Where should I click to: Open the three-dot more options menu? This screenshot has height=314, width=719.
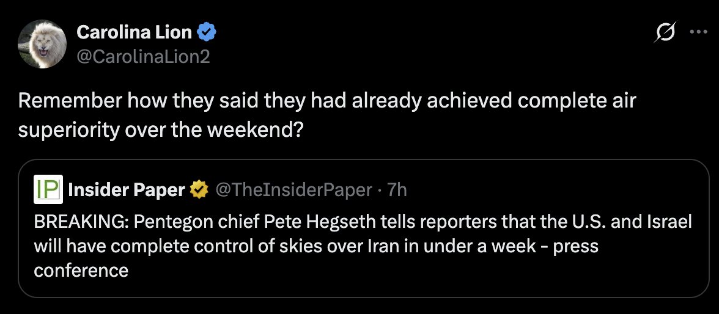698,33
